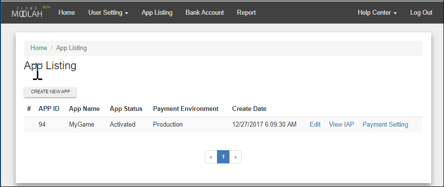Screen dimensions: 444x187
Task: Open the Home nav item
Action: click(66, 12)
